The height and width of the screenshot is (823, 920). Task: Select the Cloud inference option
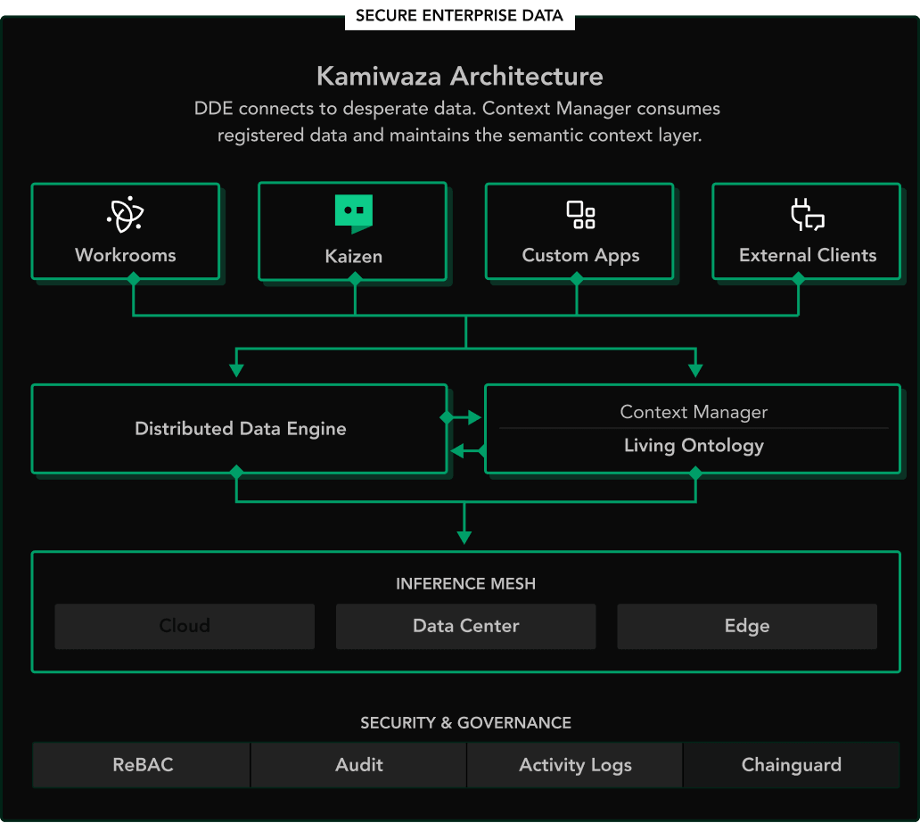[185, 626]
